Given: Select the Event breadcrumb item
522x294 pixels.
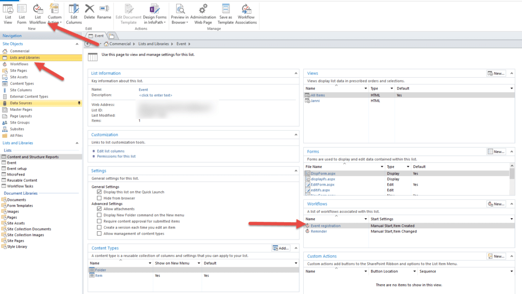Looking at the screenshot, I should [x=181, y=44].
